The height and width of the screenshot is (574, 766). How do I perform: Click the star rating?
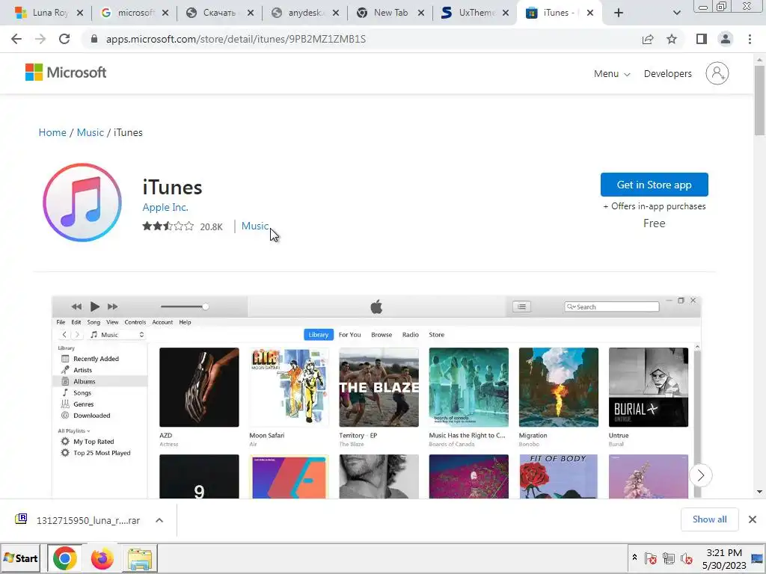click(168, 226)
